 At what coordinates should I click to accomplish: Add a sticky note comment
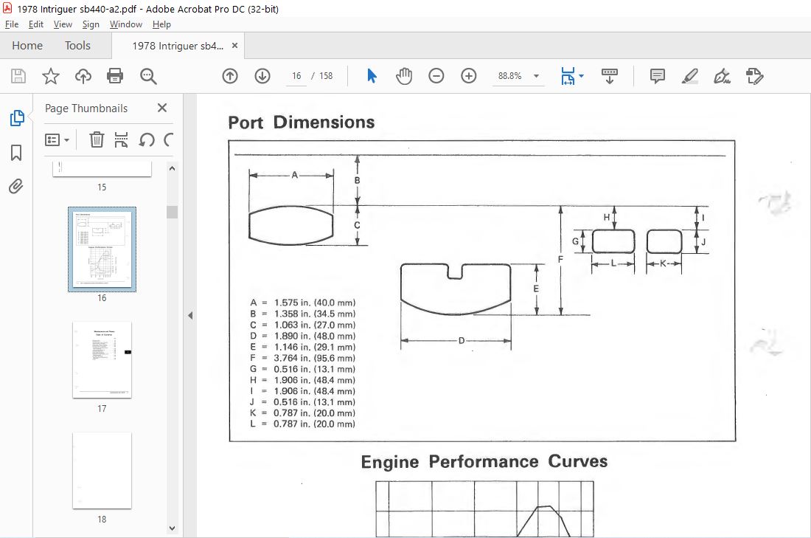click(x=657, y=76)
